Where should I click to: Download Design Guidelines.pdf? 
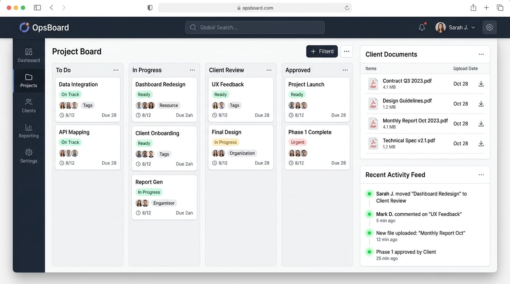click(x=481, y=104)
